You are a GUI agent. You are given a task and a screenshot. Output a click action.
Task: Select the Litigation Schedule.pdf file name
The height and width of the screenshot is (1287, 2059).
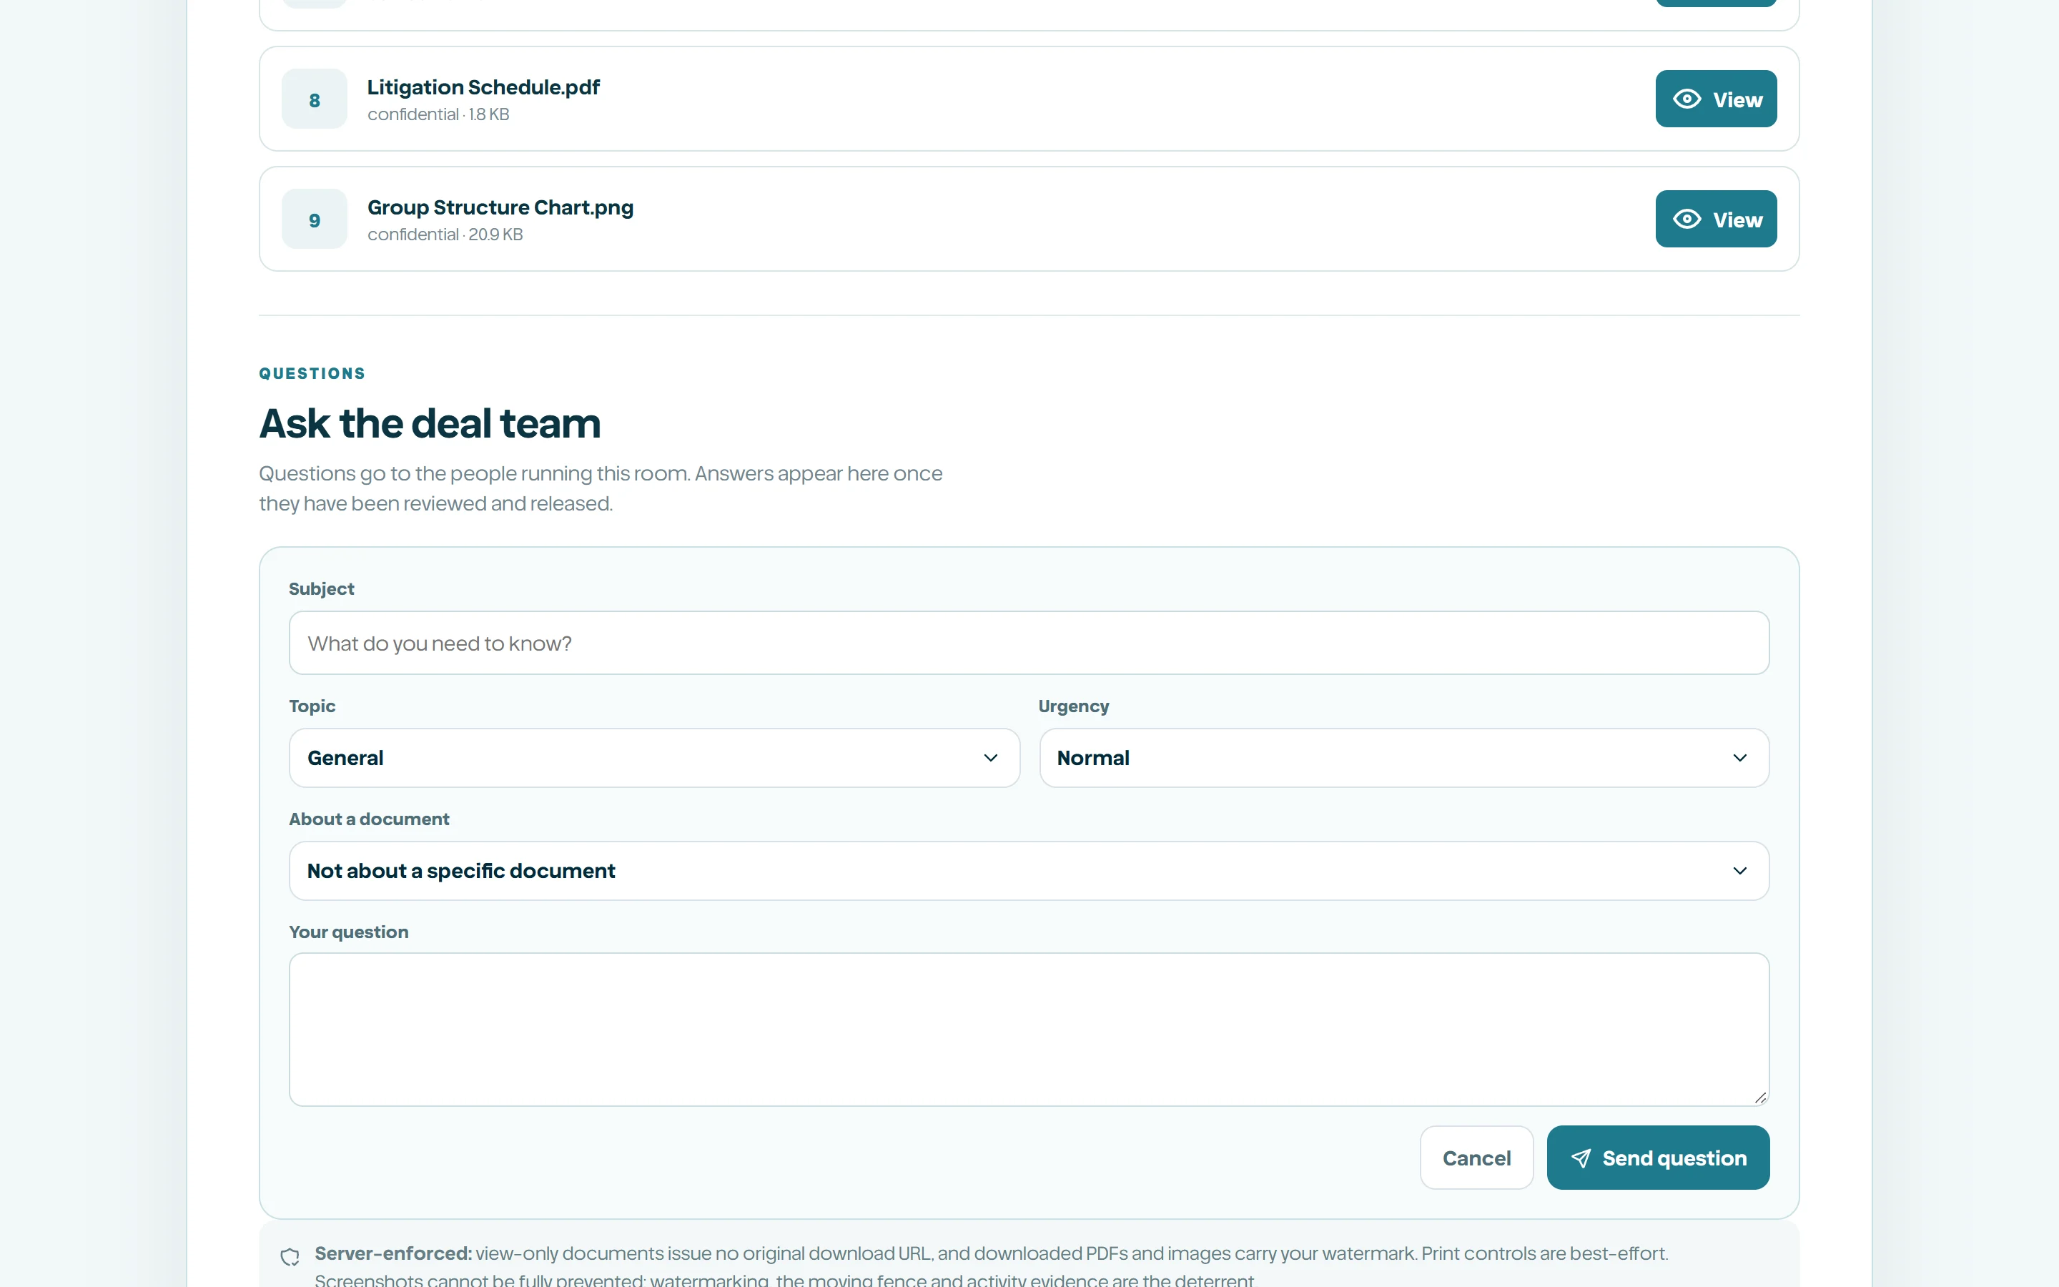[x=483, y=87]
